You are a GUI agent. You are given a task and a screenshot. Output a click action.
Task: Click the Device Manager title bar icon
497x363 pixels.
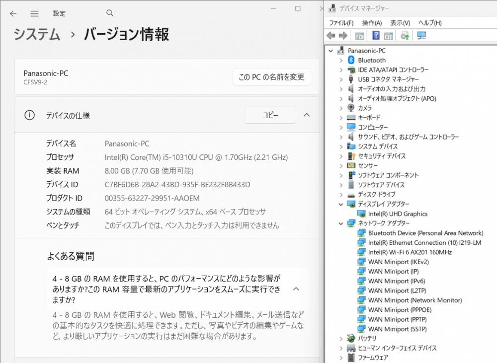tap(332, 8)
